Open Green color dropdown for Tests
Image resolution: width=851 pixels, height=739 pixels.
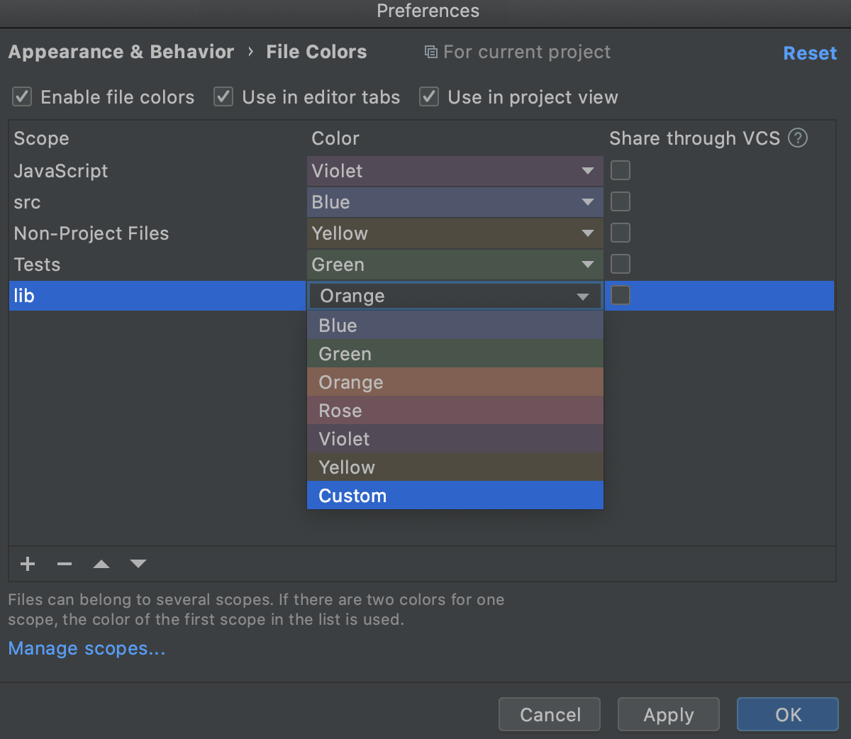tap(455, 265)
